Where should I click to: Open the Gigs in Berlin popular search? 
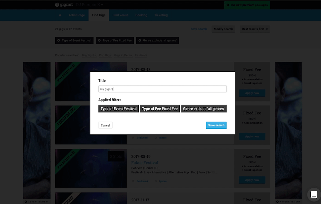(x=123, y=55)
